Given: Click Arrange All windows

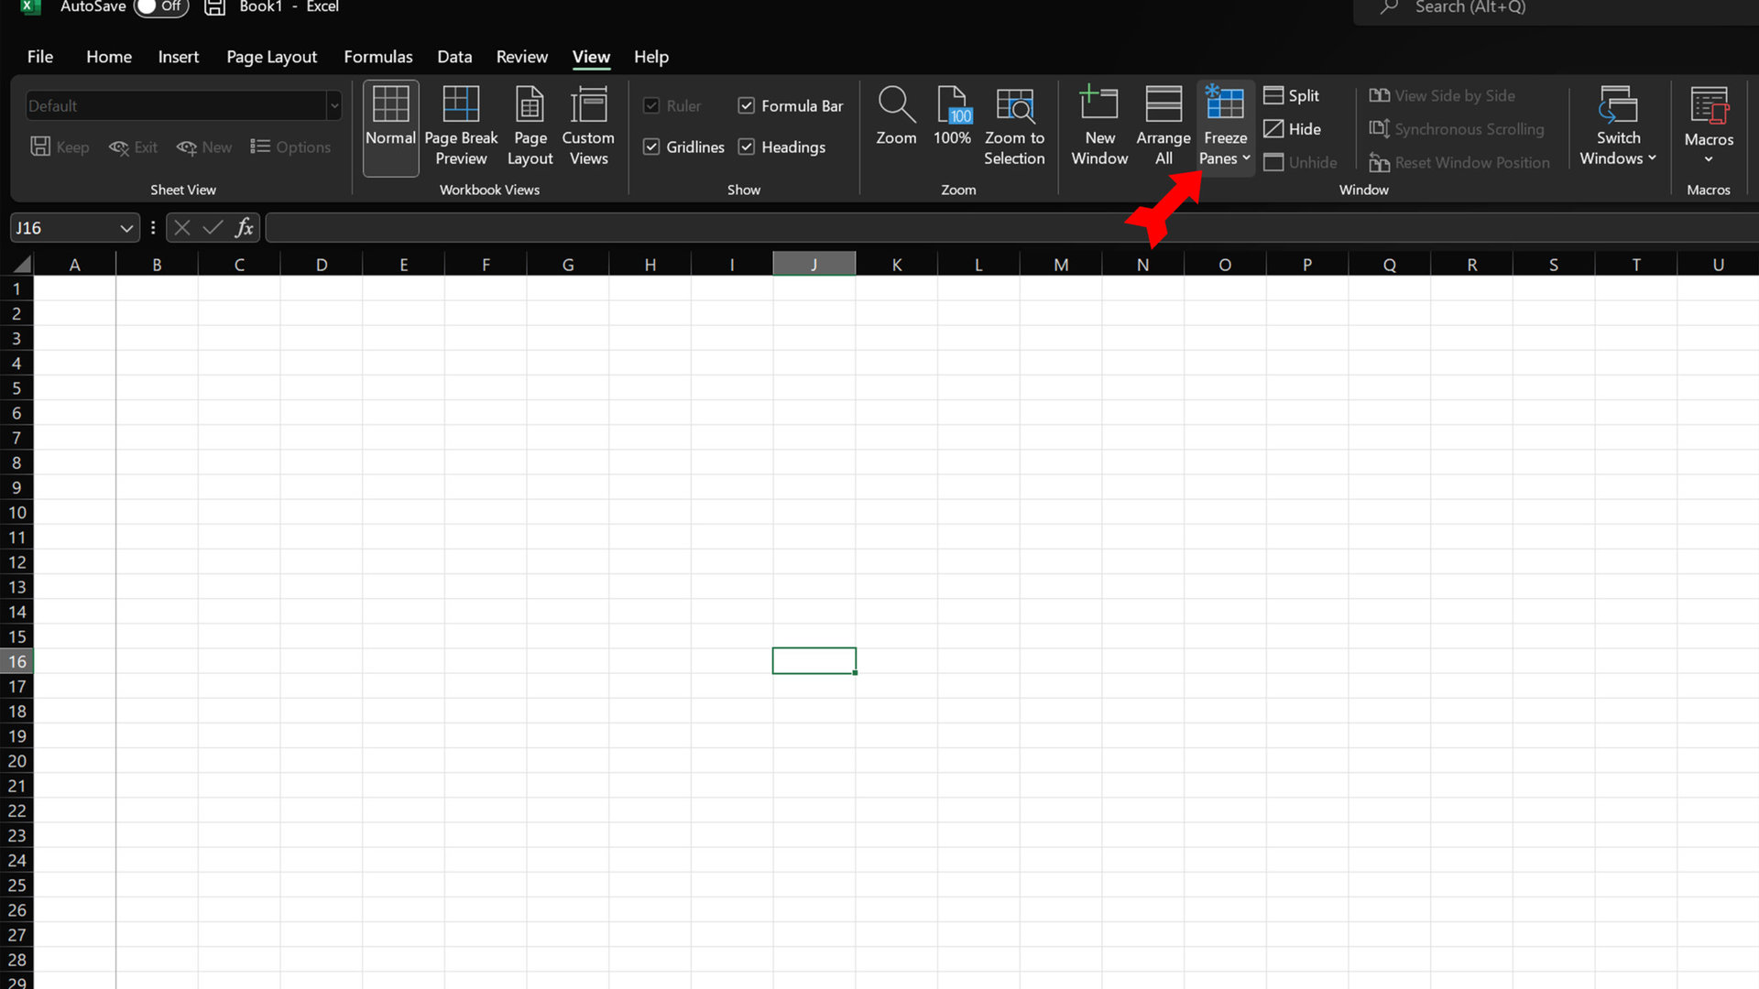Looking at the screenshot, I should pos(1163,126).
